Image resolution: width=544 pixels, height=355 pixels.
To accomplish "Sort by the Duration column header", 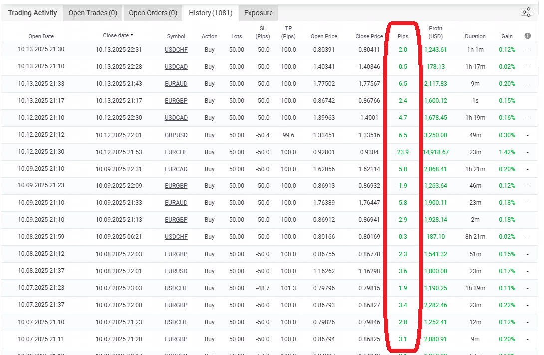I will pos(475,36).
